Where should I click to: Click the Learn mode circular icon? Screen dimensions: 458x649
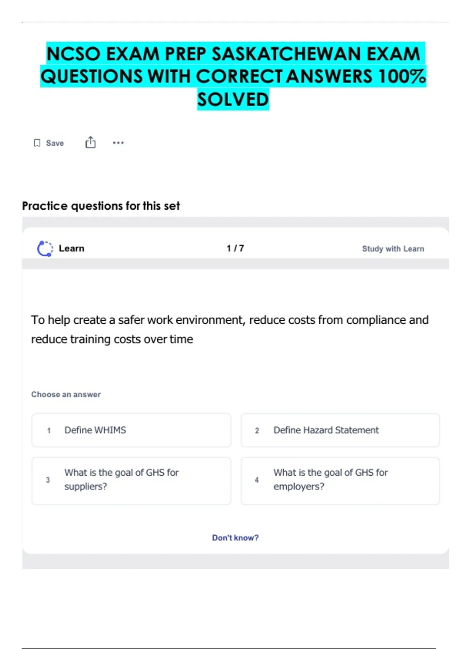(x=45, y=249)
